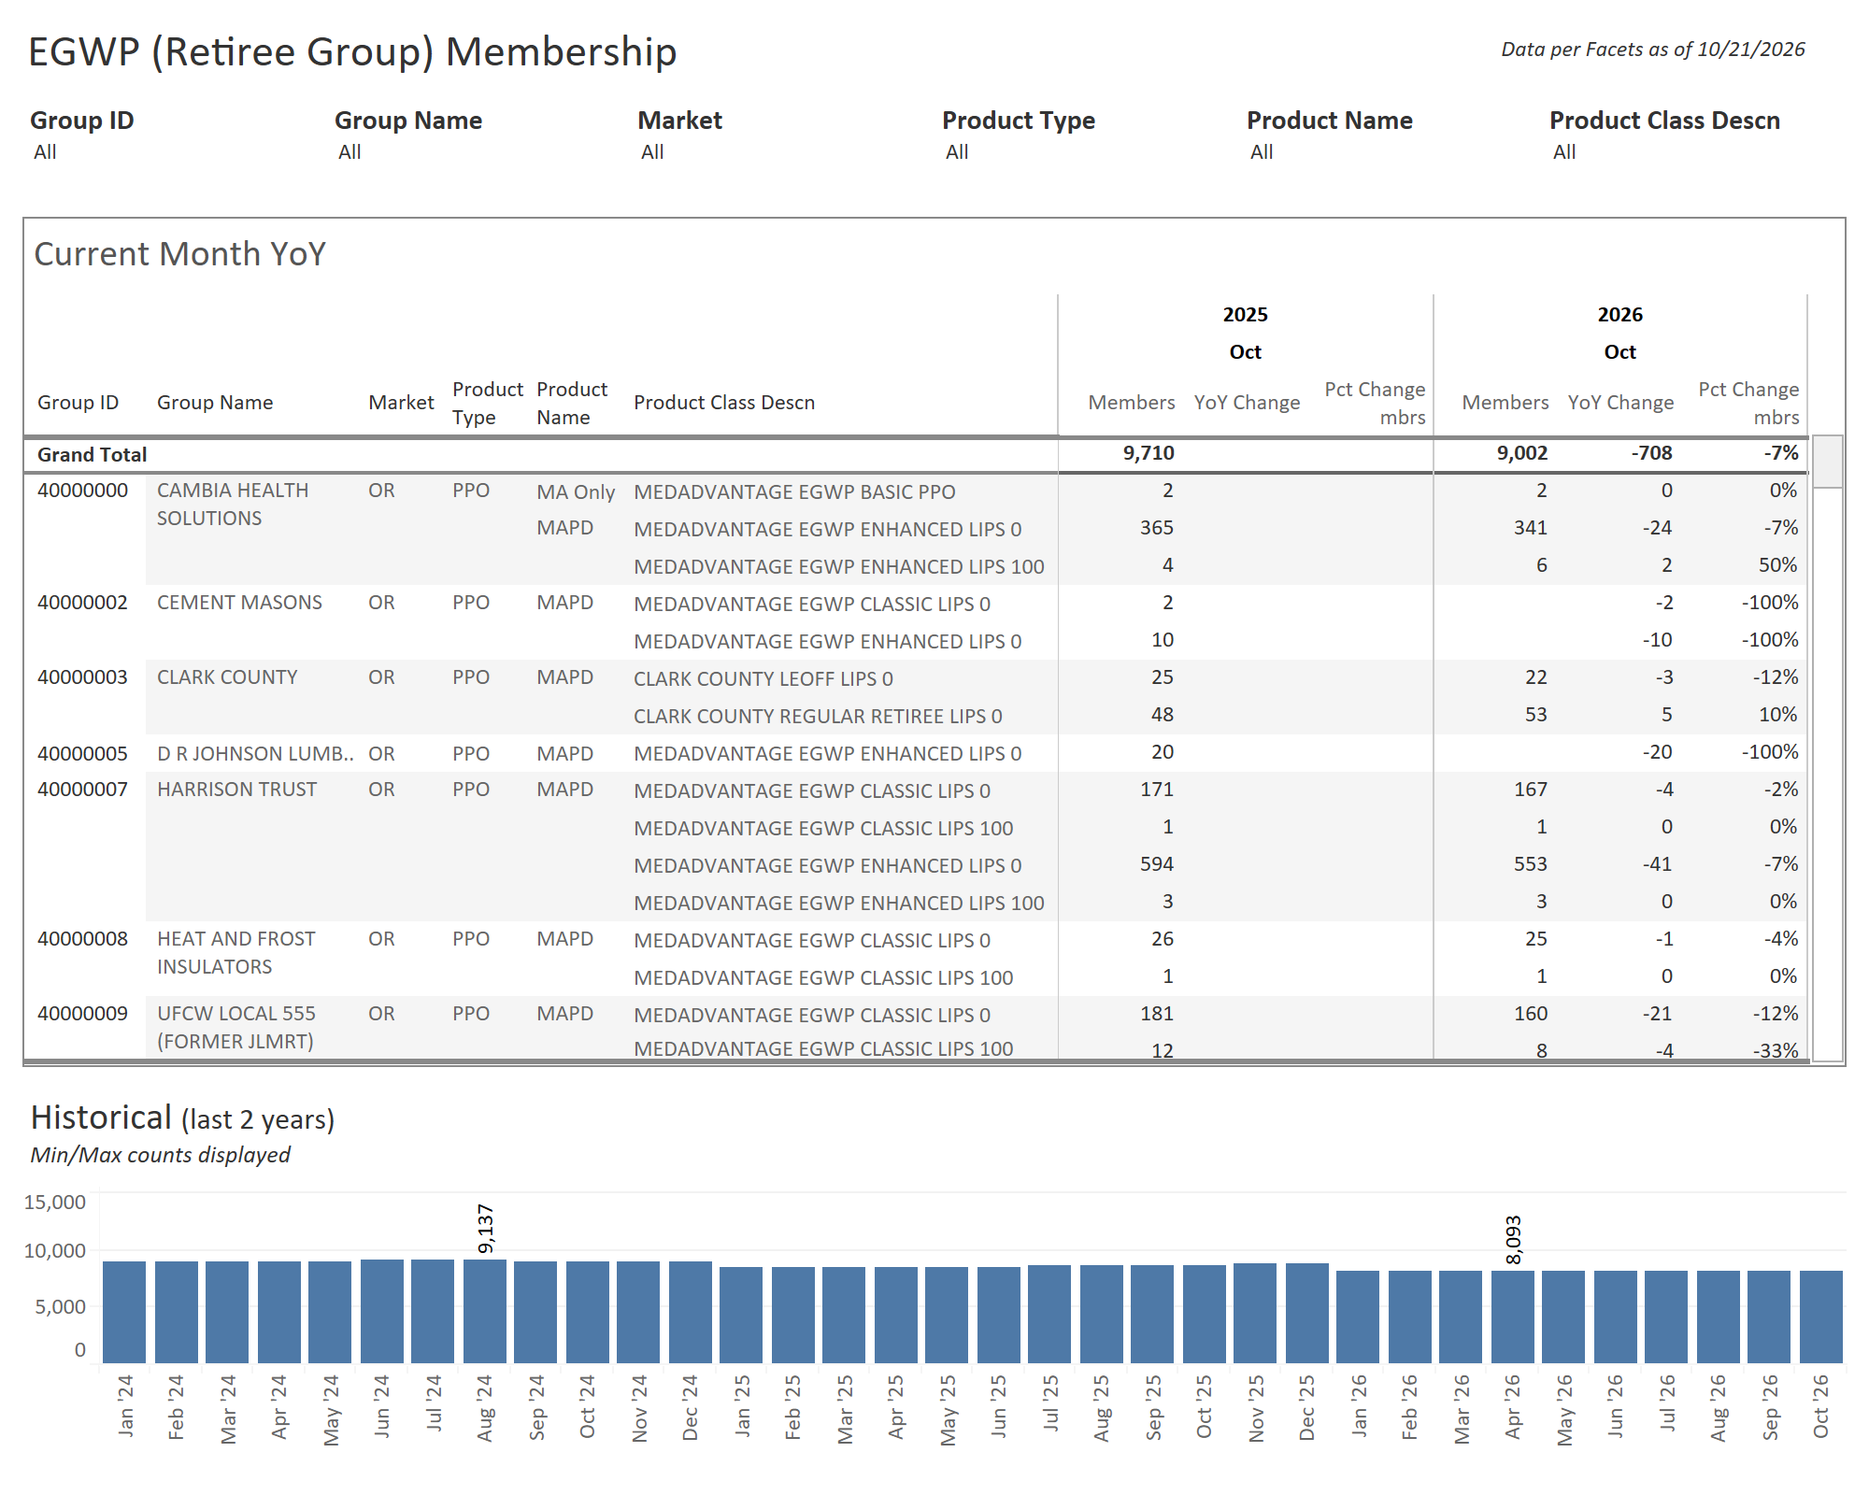Click the Dec '25 bar in Historical chart
This screenshot has width=1869, height=1495.
coord(1307,1314)
